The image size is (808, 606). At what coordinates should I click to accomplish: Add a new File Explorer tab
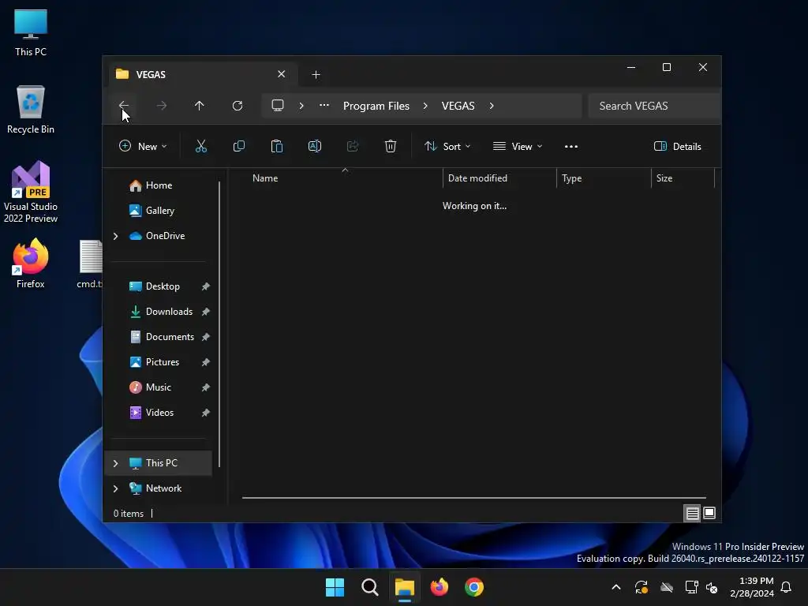(x=316, y=75)
